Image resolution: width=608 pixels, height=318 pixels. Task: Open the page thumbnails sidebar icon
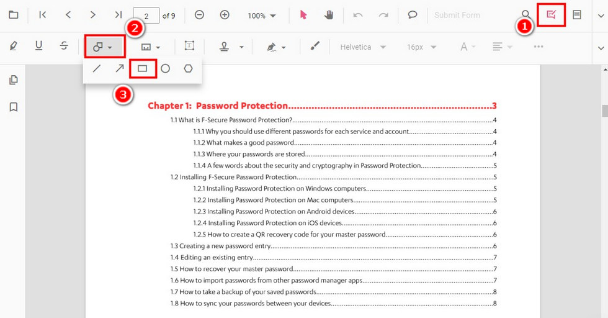coord(14,80)
